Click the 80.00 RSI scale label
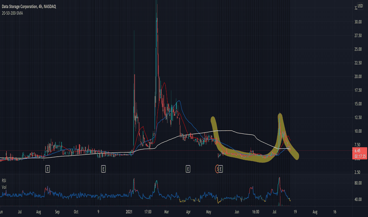The width and height of the screenshot is (368, 217). [x=358, y=183]
